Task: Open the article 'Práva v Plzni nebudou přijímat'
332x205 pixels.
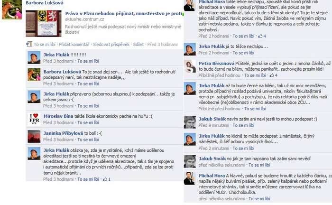Action: tap(123, 14)
